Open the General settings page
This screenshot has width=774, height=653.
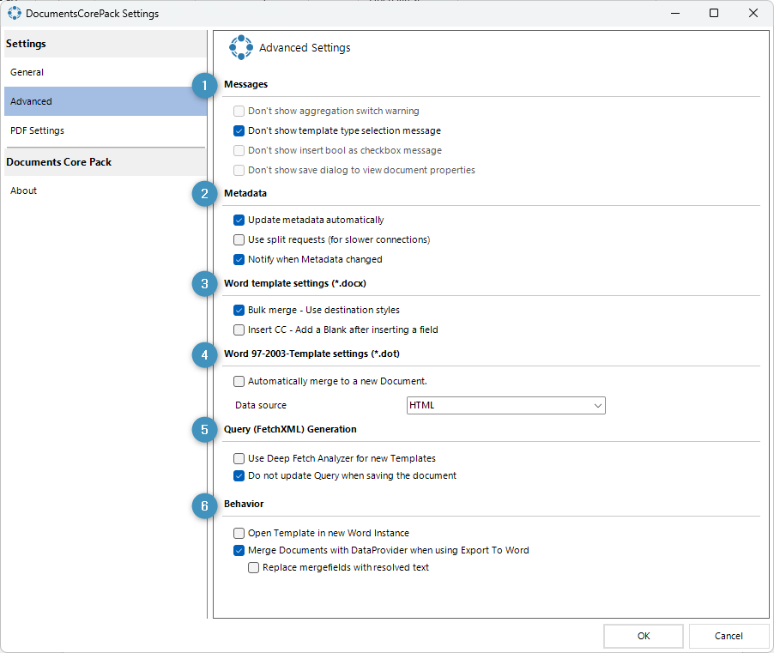(106, 72)
